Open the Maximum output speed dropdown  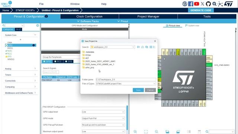point(103,131)
